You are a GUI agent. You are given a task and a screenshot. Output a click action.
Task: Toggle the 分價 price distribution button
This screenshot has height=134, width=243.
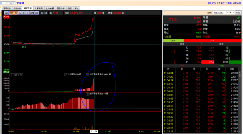[32, 13]
